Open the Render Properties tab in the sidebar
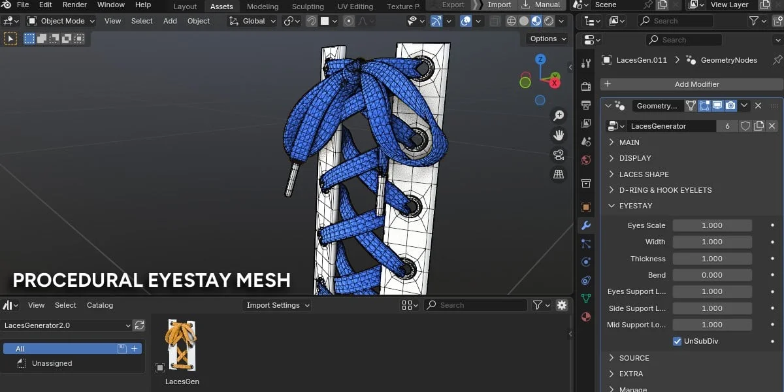The width and height of the screenshot is (784, 392). (x=586, y=86)
